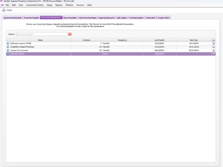Tick checkbox for Income Tax Accrued row
The width and height of the screenshot is (223, 167).
[214, 51]
